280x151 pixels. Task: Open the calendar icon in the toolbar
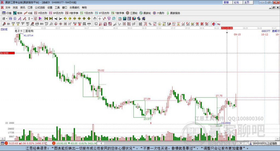[120, 19]
